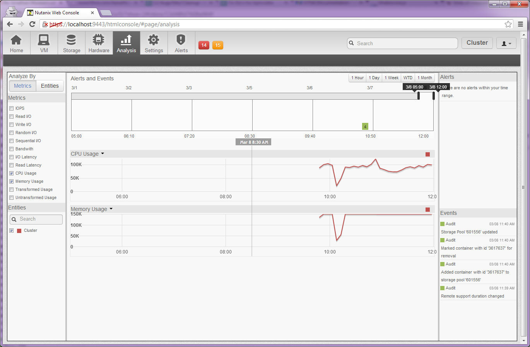
Task: Enable the IOPS metric checkbox
Action: pos(12,109)
